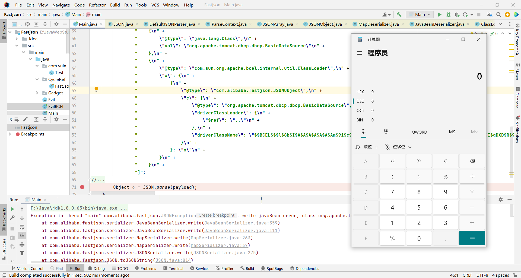Viewport: 521px width, 278px height.
Task: Switch calculator to bit toggling keypad
Action: (x=386, y=132)
